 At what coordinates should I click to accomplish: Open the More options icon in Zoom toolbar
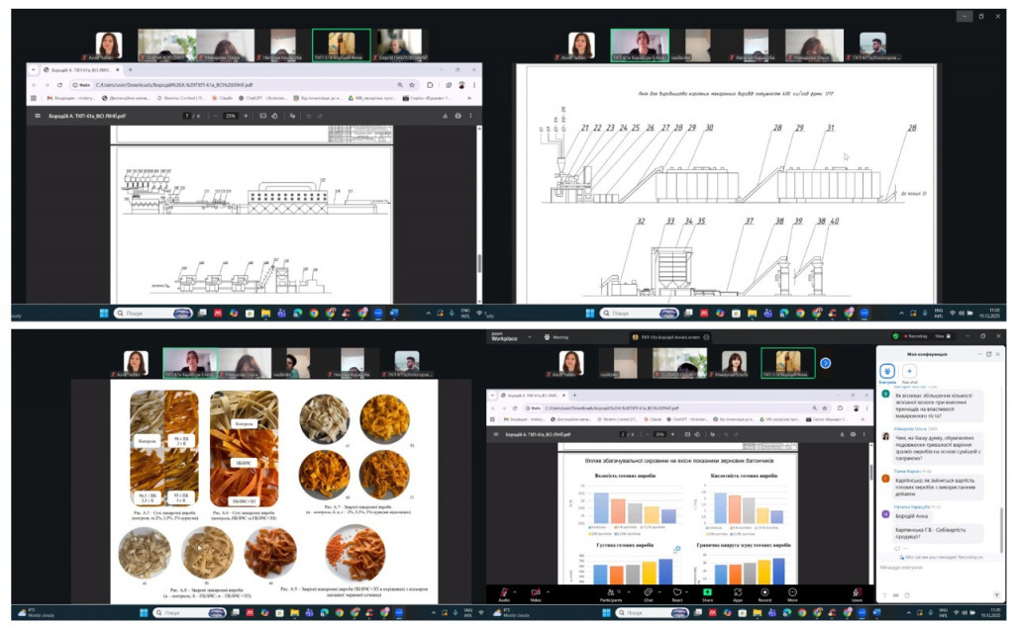(792, 592)
